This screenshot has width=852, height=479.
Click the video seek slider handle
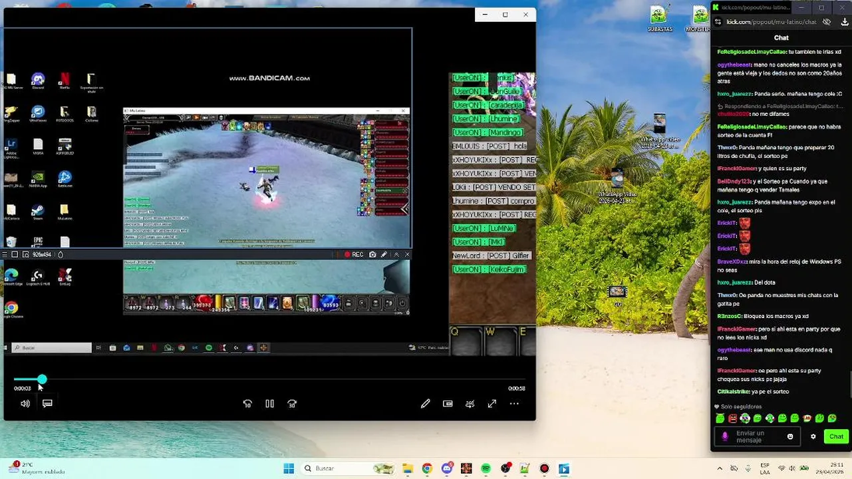[42, 379]
